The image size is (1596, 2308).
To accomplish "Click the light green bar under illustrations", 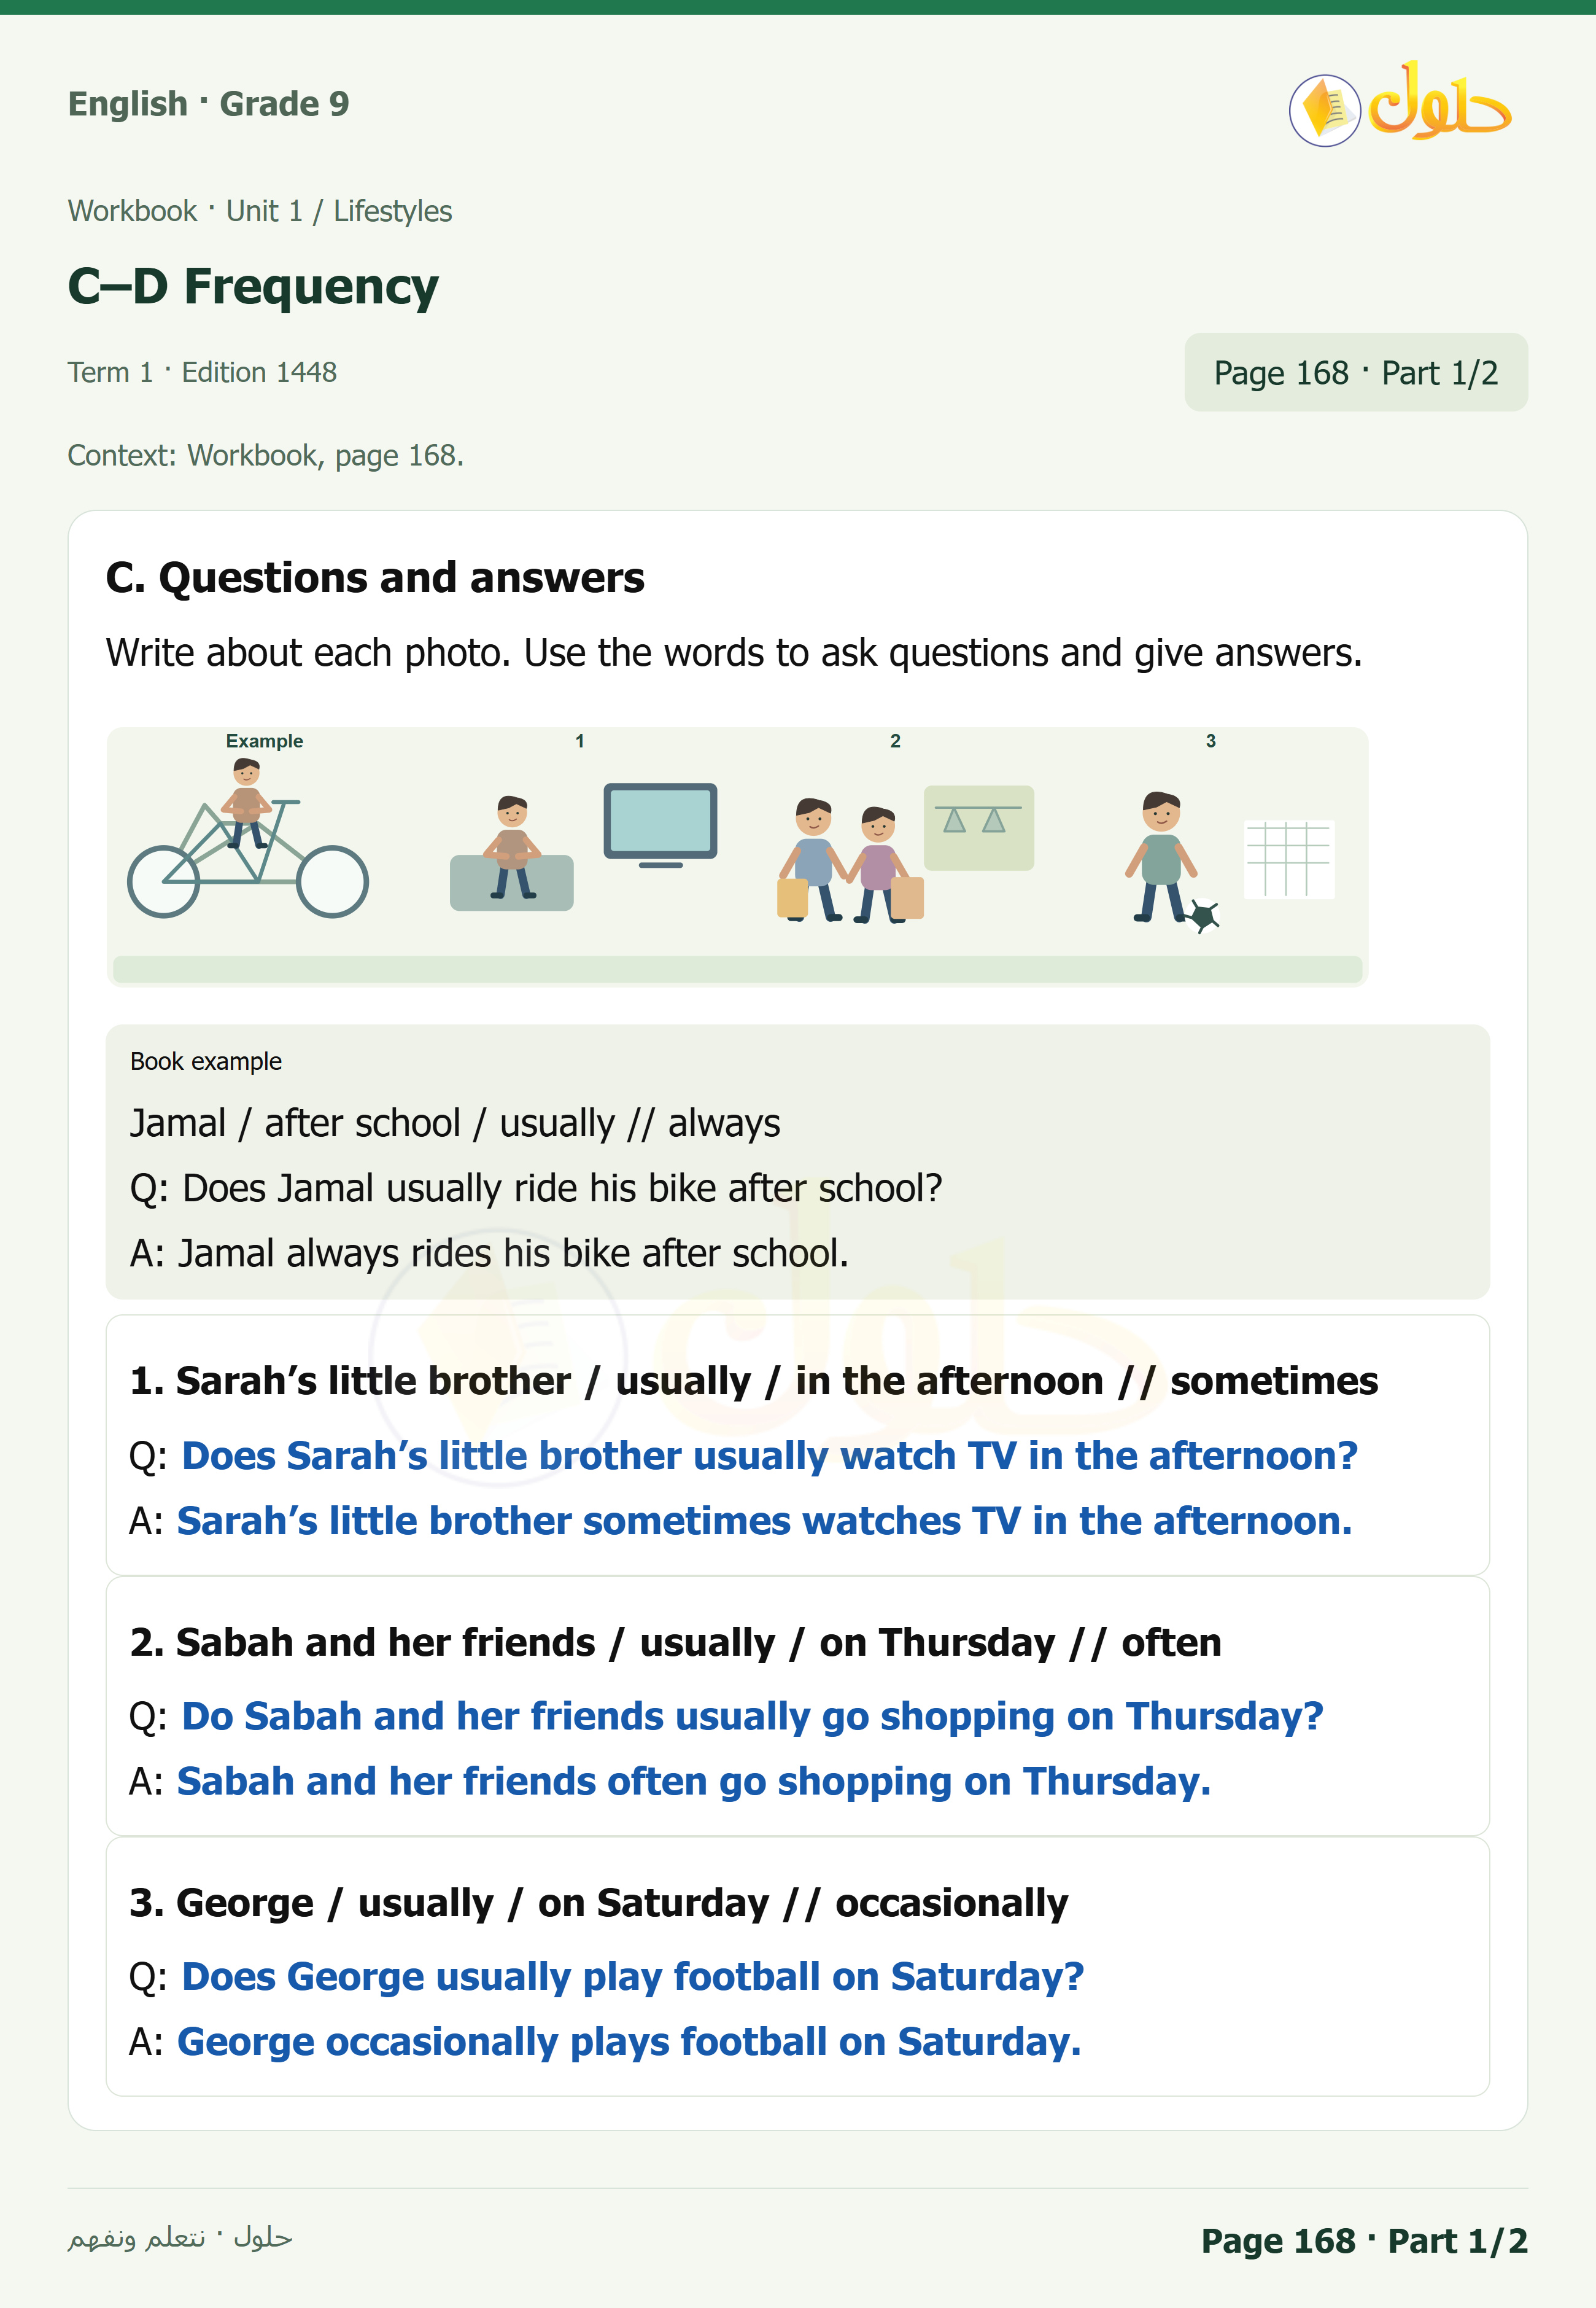I will pos(737,967).
